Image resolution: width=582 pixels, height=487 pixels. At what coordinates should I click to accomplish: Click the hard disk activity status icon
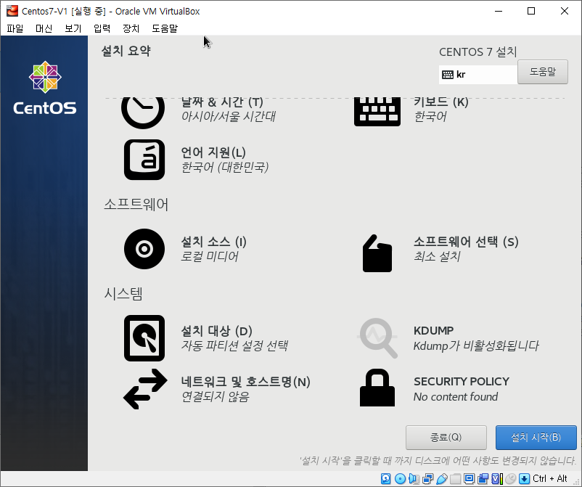click(x=386, y=478)
